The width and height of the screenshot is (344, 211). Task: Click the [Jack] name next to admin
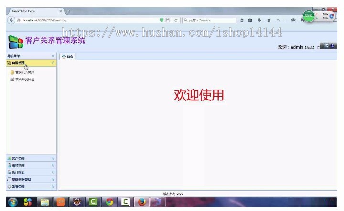tap(309, 48)
